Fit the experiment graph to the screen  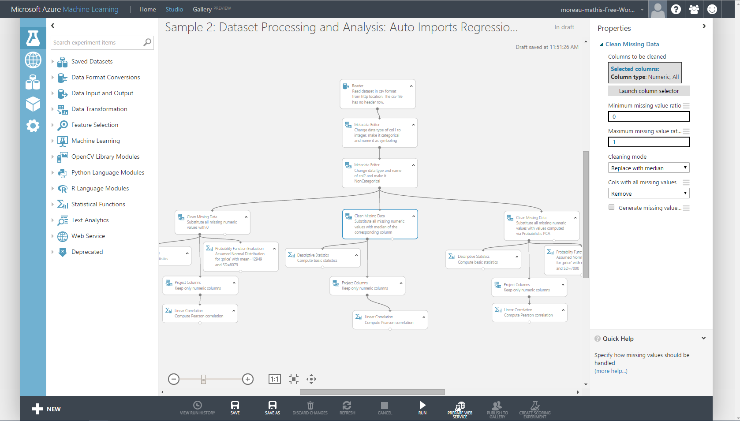293,379
